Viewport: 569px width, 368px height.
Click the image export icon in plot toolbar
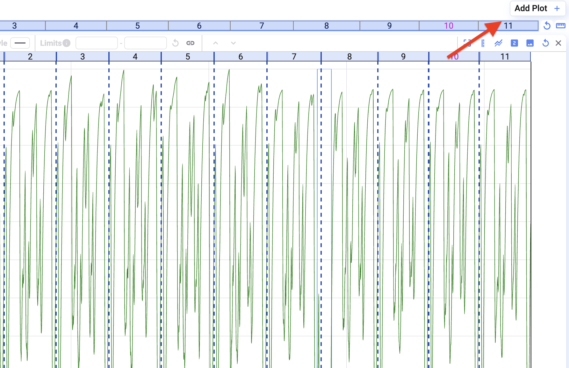click(530, 43)
